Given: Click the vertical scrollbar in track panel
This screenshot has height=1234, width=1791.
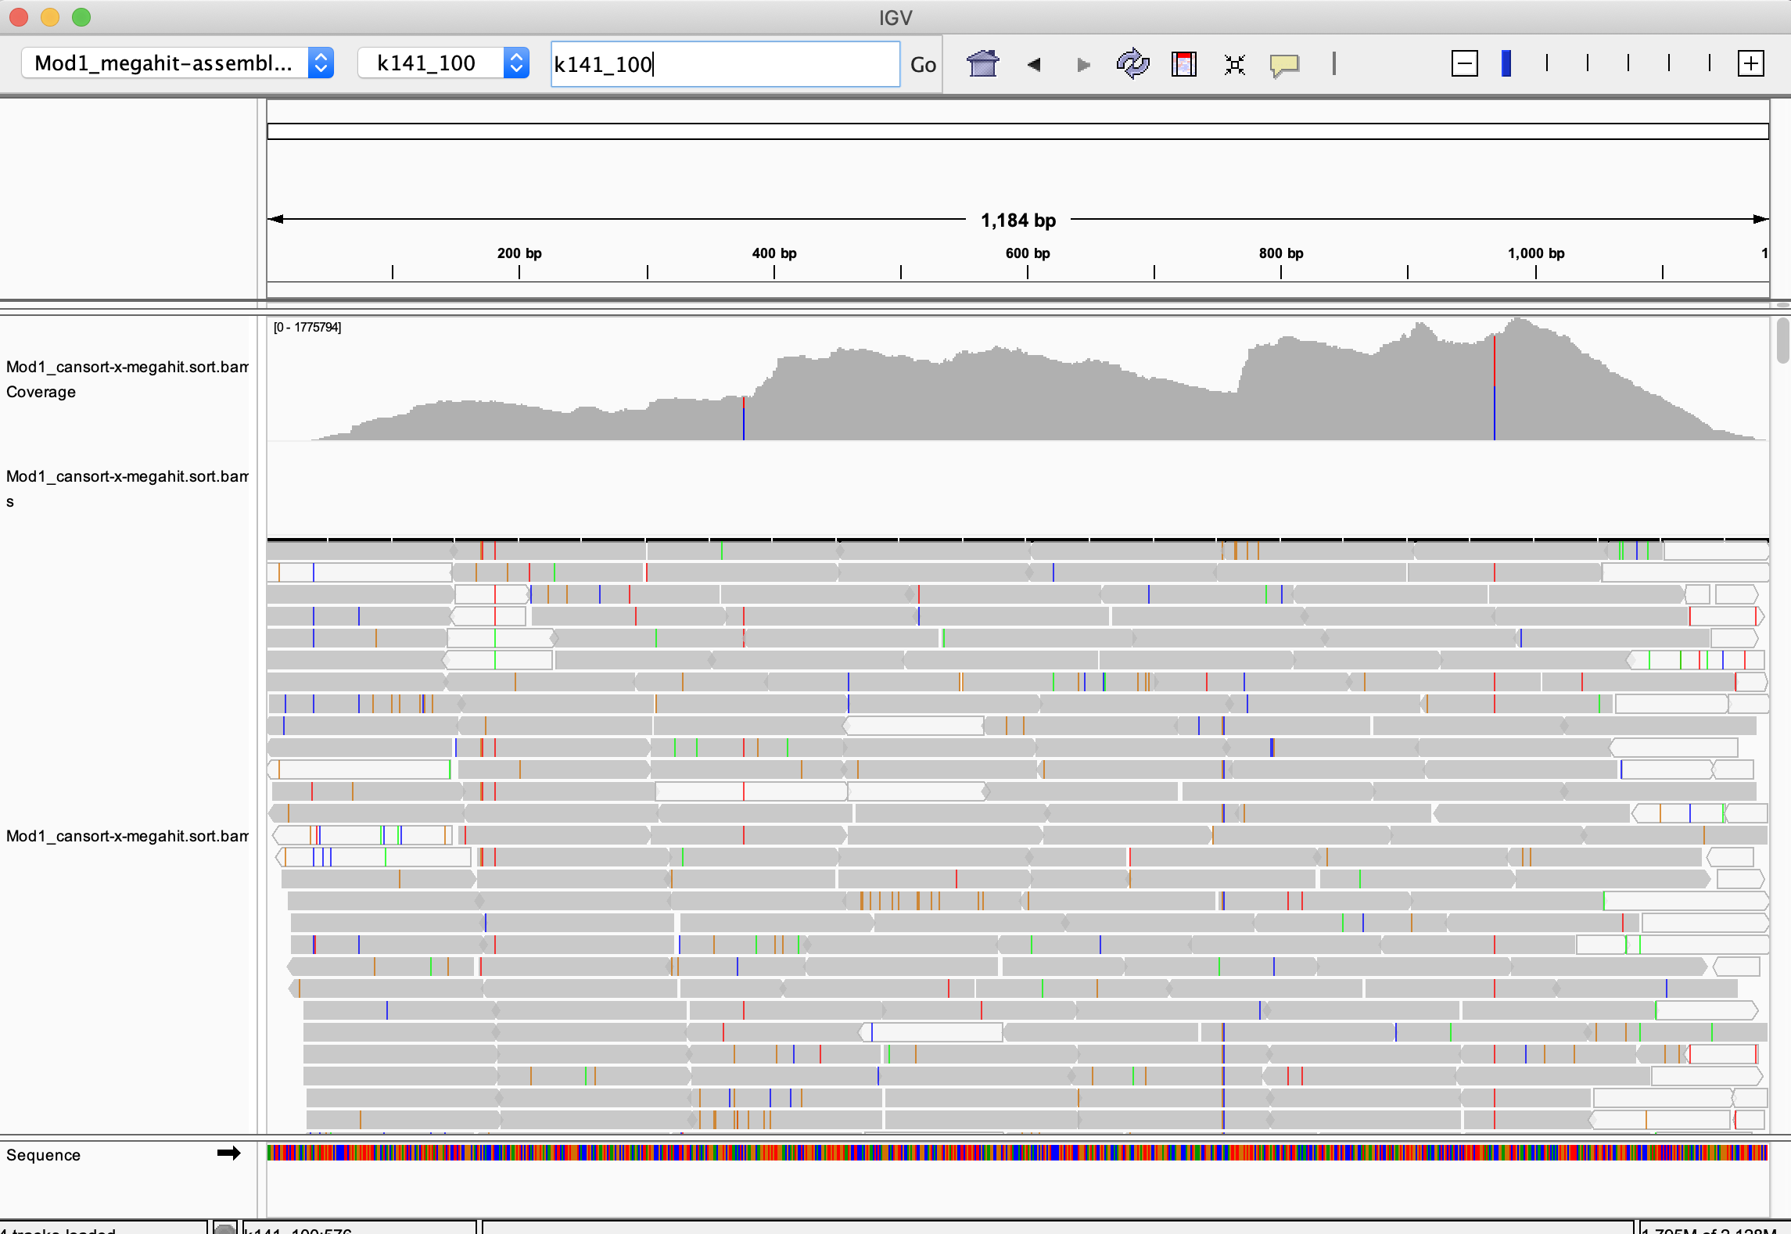Looking at the screenshot, I should pyautogui.click(x=1782, y=341).
